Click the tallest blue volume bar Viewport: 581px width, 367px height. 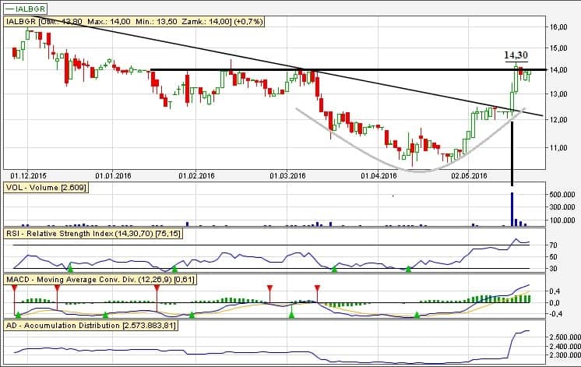[512, 209]
